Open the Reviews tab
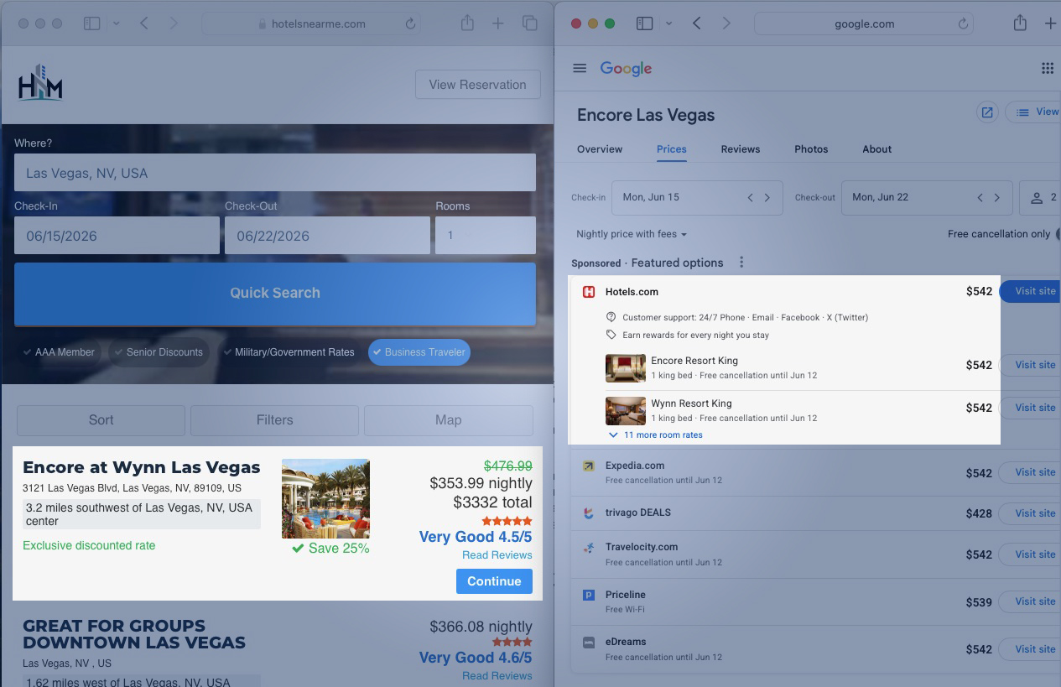 point(741,149)
